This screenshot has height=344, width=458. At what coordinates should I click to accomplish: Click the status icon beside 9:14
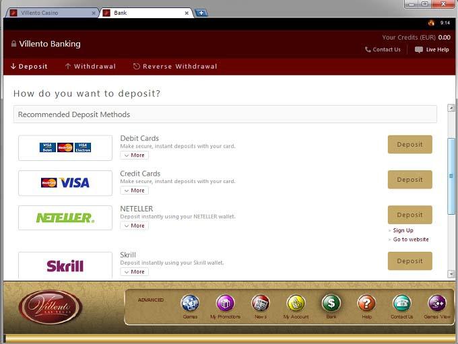click(x=431, y=23)
